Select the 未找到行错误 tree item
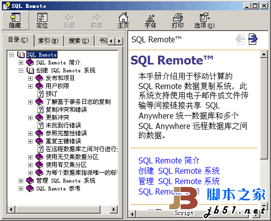 tap(63, 126)
